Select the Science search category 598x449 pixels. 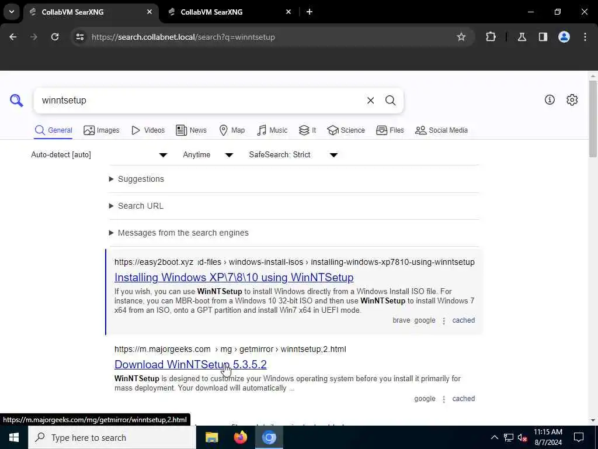(346, 130)
